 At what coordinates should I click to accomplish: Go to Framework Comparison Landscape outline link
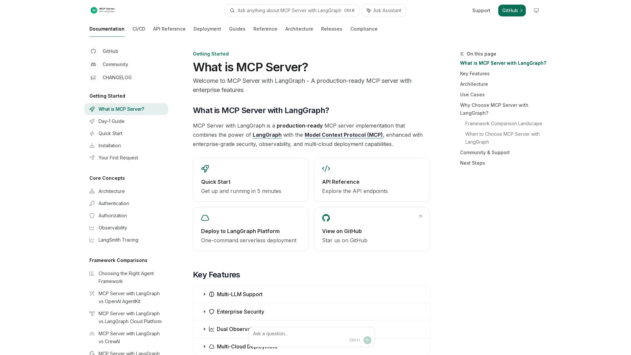504,124
